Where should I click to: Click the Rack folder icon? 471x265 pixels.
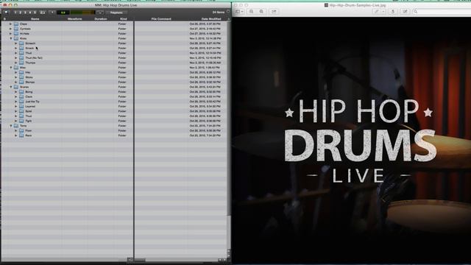[21, 135]
